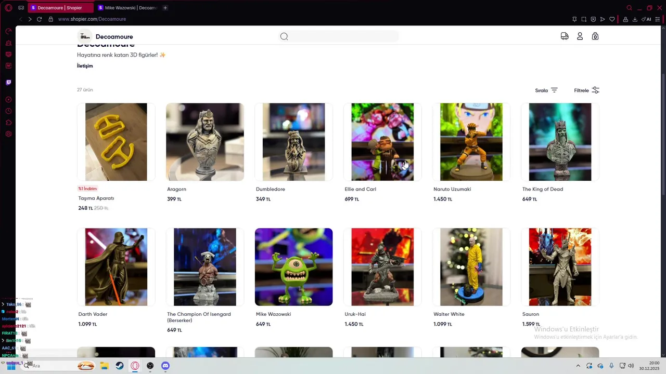This screenshot has width=666, height=374.
Task: Click the order tracking truck icon
Action: [565, 36]
